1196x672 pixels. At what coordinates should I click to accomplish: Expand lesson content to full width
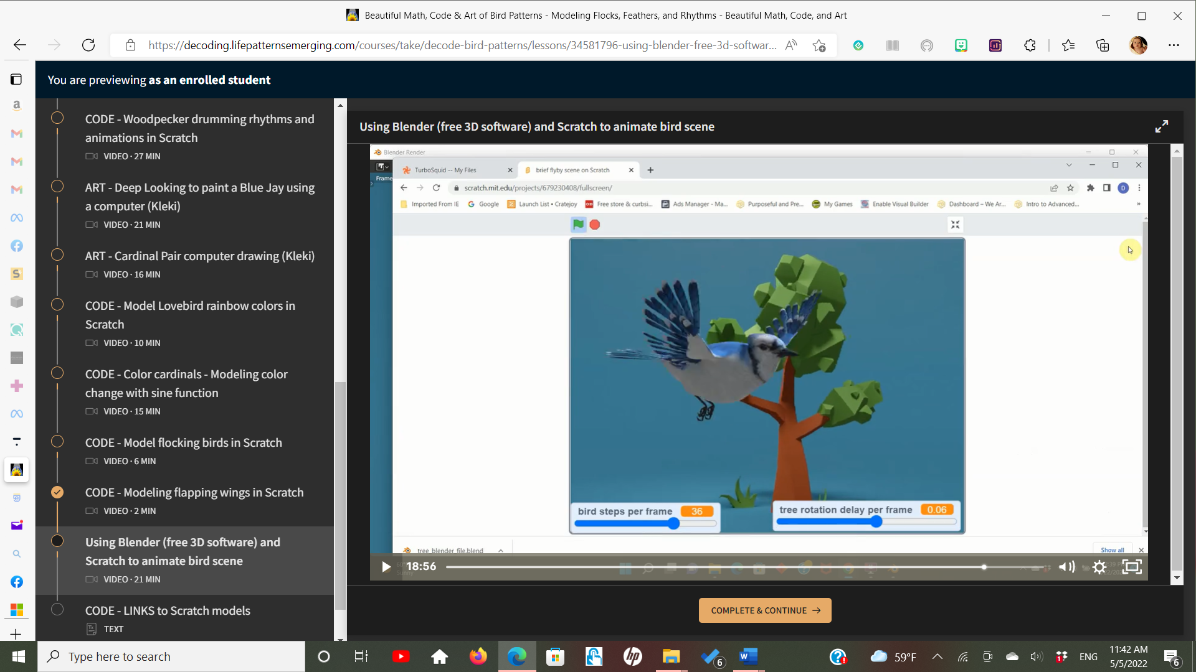click(1162, 126)
